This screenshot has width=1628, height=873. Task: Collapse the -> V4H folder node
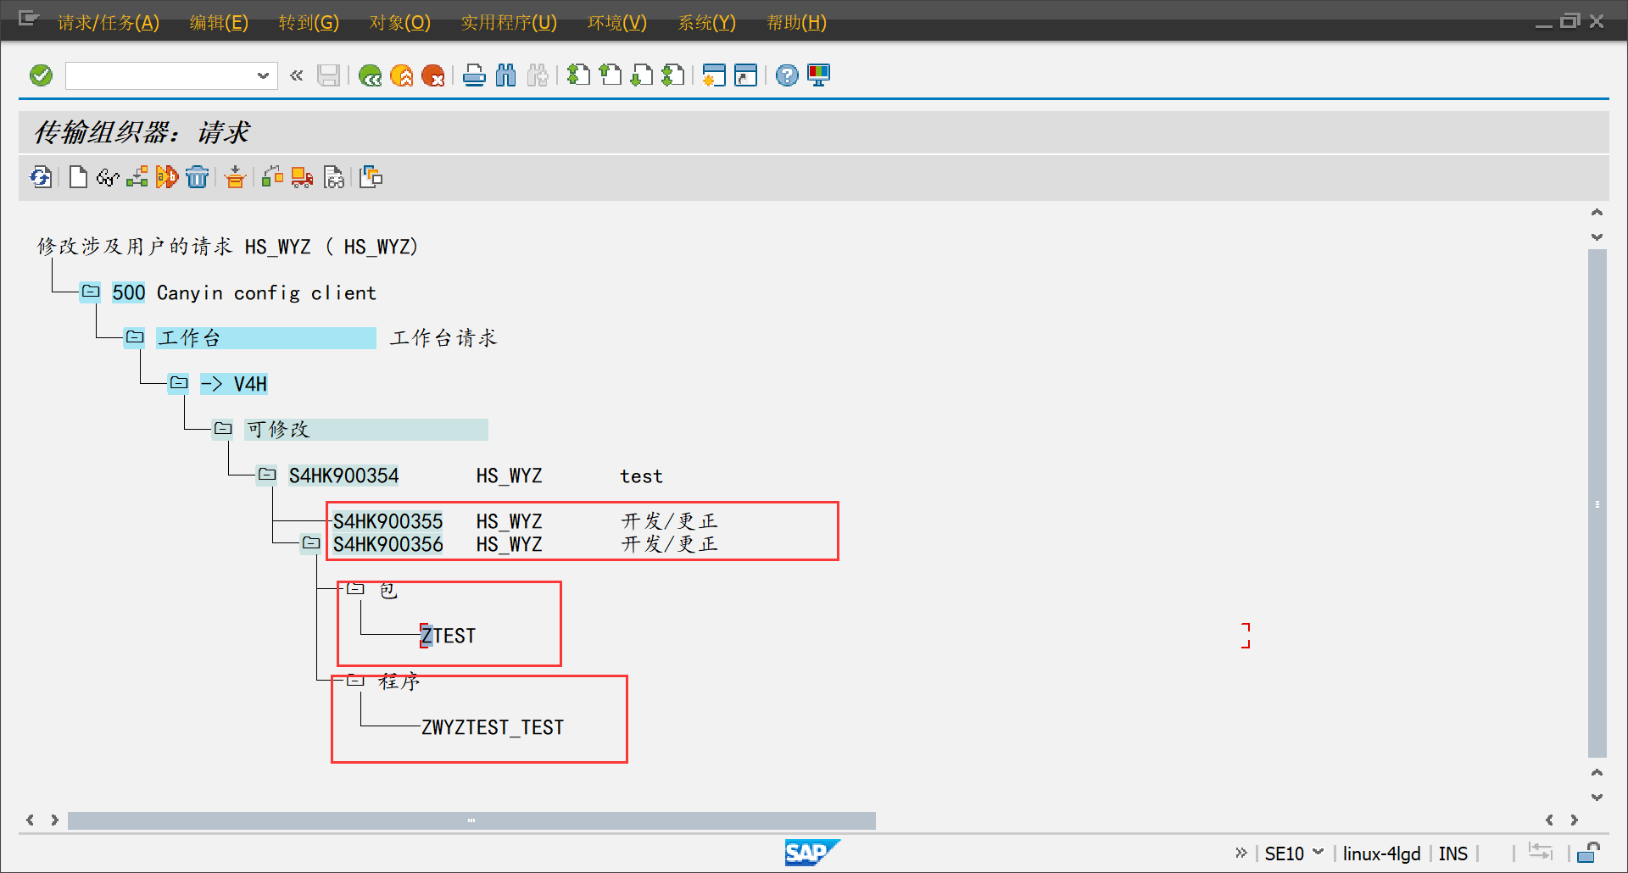179,383
